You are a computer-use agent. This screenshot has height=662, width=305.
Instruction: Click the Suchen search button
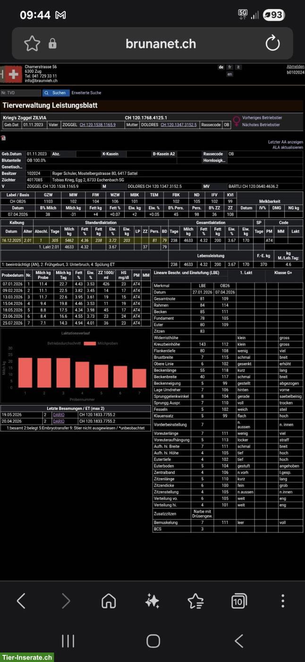point(56,93)
